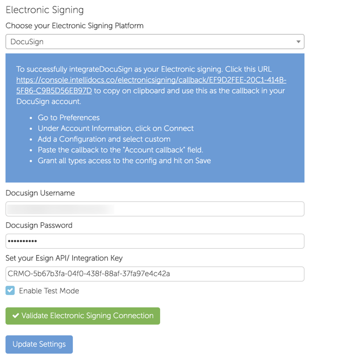Click into the Docusign Password field
359x357 pixels.
pos(155,241)
